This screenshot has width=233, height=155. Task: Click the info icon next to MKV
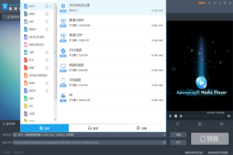47,14
